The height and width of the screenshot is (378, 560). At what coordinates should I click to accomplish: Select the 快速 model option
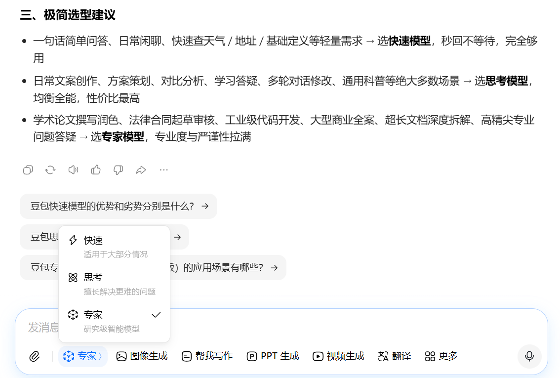[x=114, y=247]
